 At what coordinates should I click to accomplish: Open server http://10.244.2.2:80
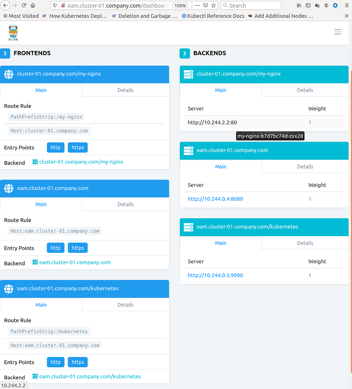tap(212, 122)
